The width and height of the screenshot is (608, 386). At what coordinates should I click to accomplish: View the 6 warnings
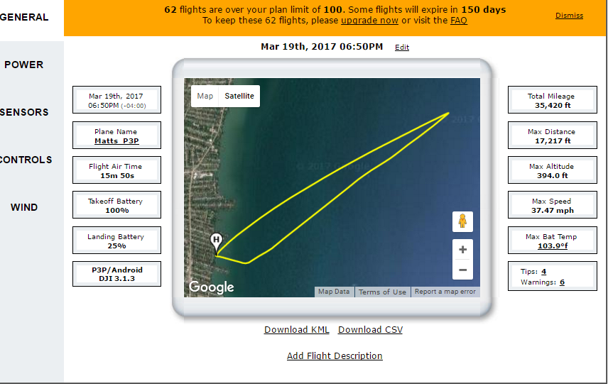pyautogui.click(x=562, y=282)
